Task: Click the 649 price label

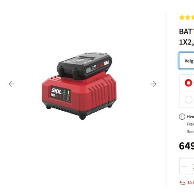Action: coord(186,146)
